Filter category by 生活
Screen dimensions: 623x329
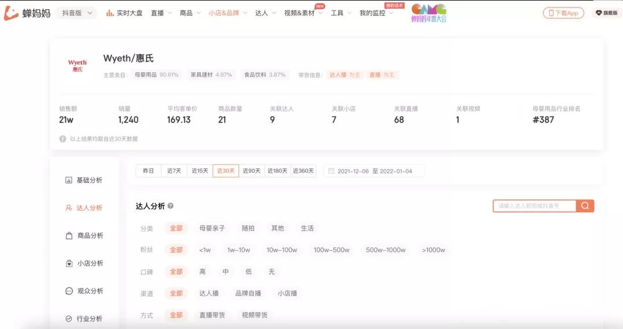pos(307,228)
